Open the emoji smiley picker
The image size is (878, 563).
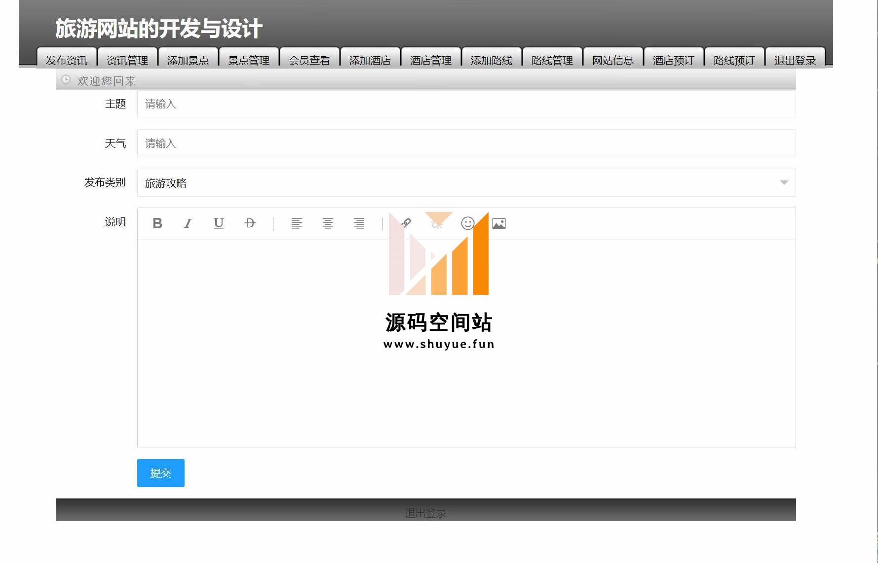coord(468,223)
